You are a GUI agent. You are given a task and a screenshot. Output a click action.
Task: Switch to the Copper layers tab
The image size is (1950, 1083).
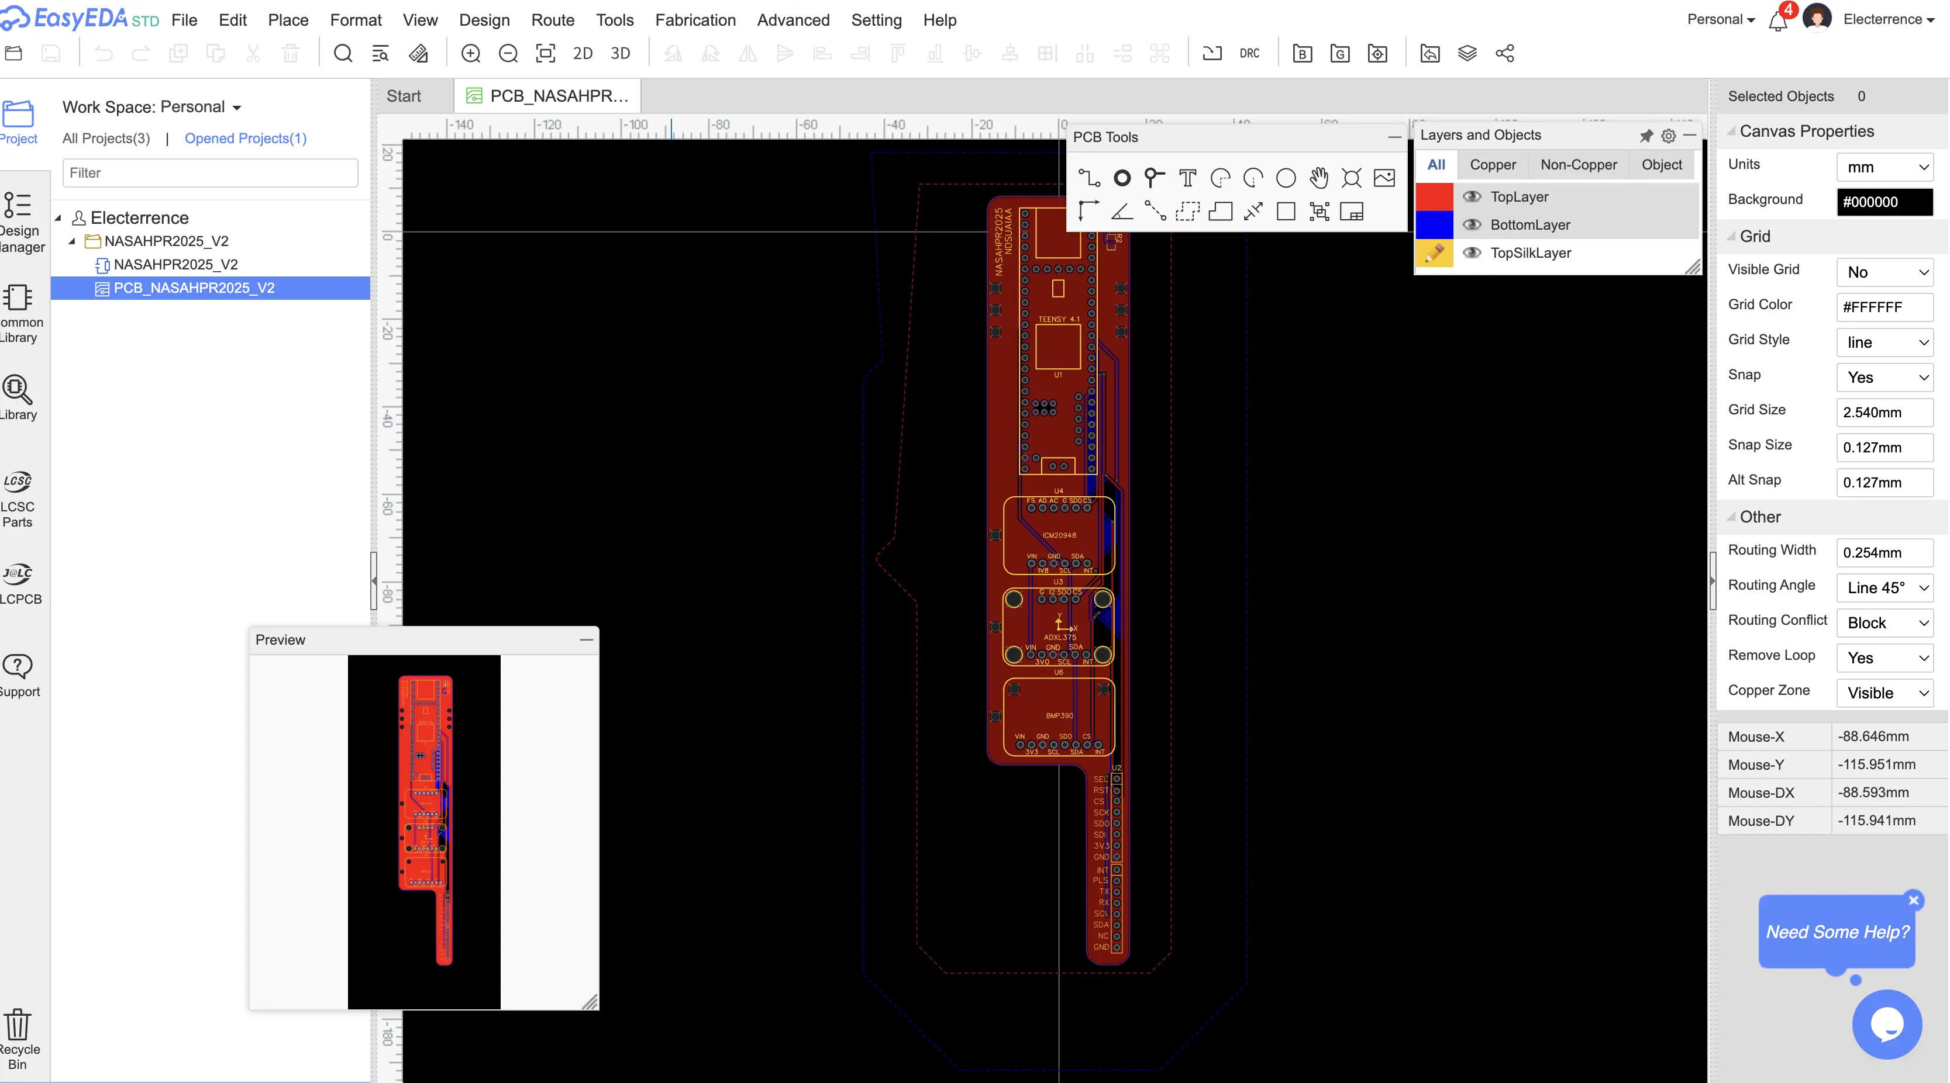(1492, 165)
